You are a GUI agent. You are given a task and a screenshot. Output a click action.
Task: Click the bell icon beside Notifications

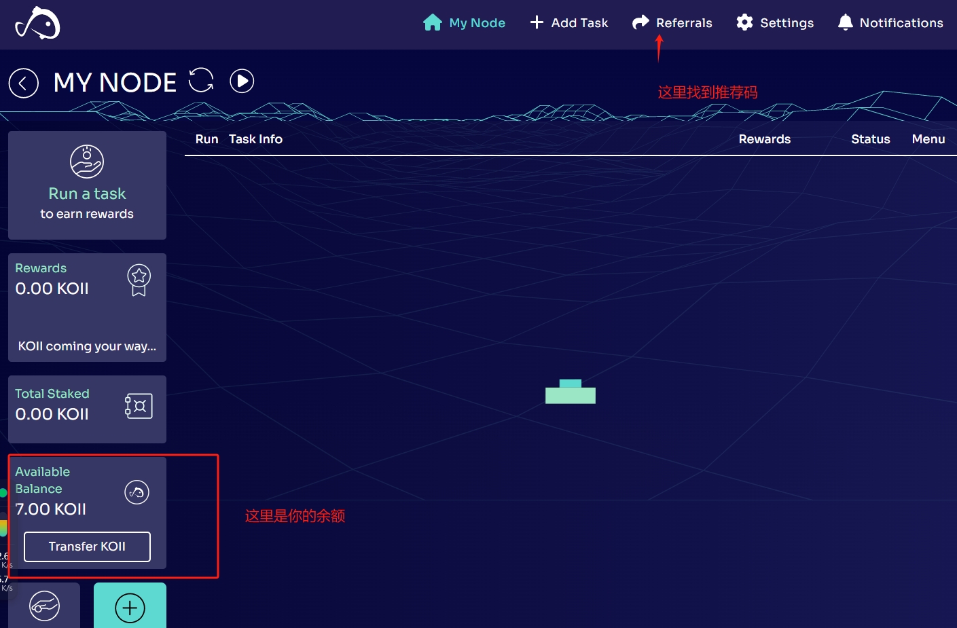pos(845,22)
